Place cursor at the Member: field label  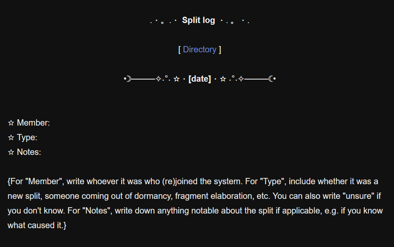[x=33, y=123]
